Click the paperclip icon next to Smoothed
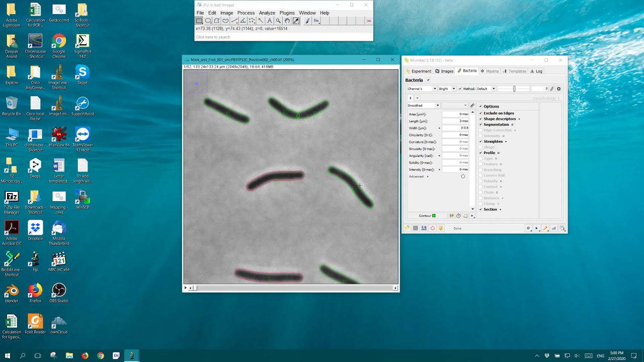Screen dimensions: 644x362 click(472, 106)
